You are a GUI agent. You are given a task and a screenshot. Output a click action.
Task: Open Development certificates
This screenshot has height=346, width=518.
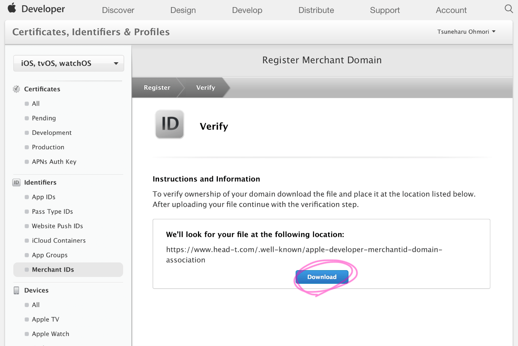[52, 133]
